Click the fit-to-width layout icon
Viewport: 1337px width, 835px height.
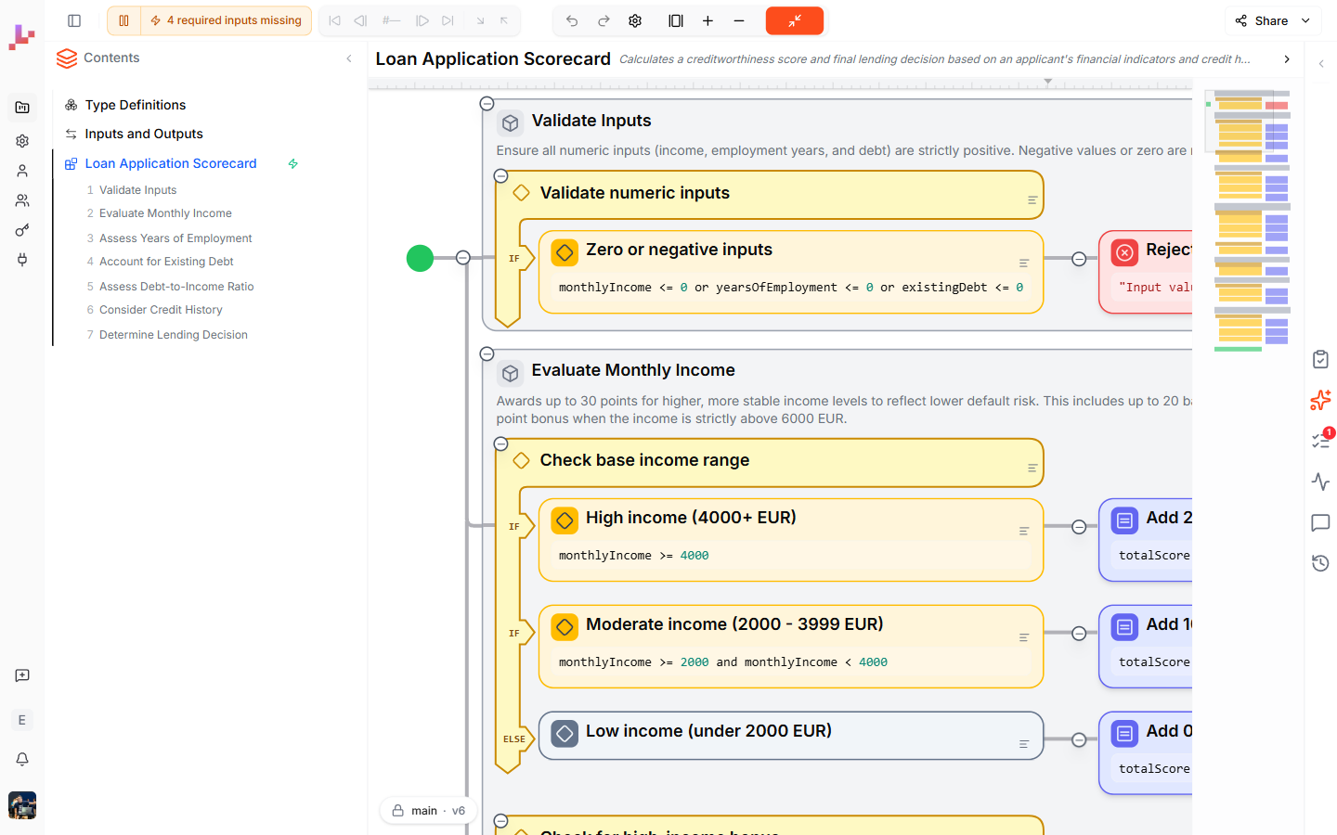click(676, 20)
